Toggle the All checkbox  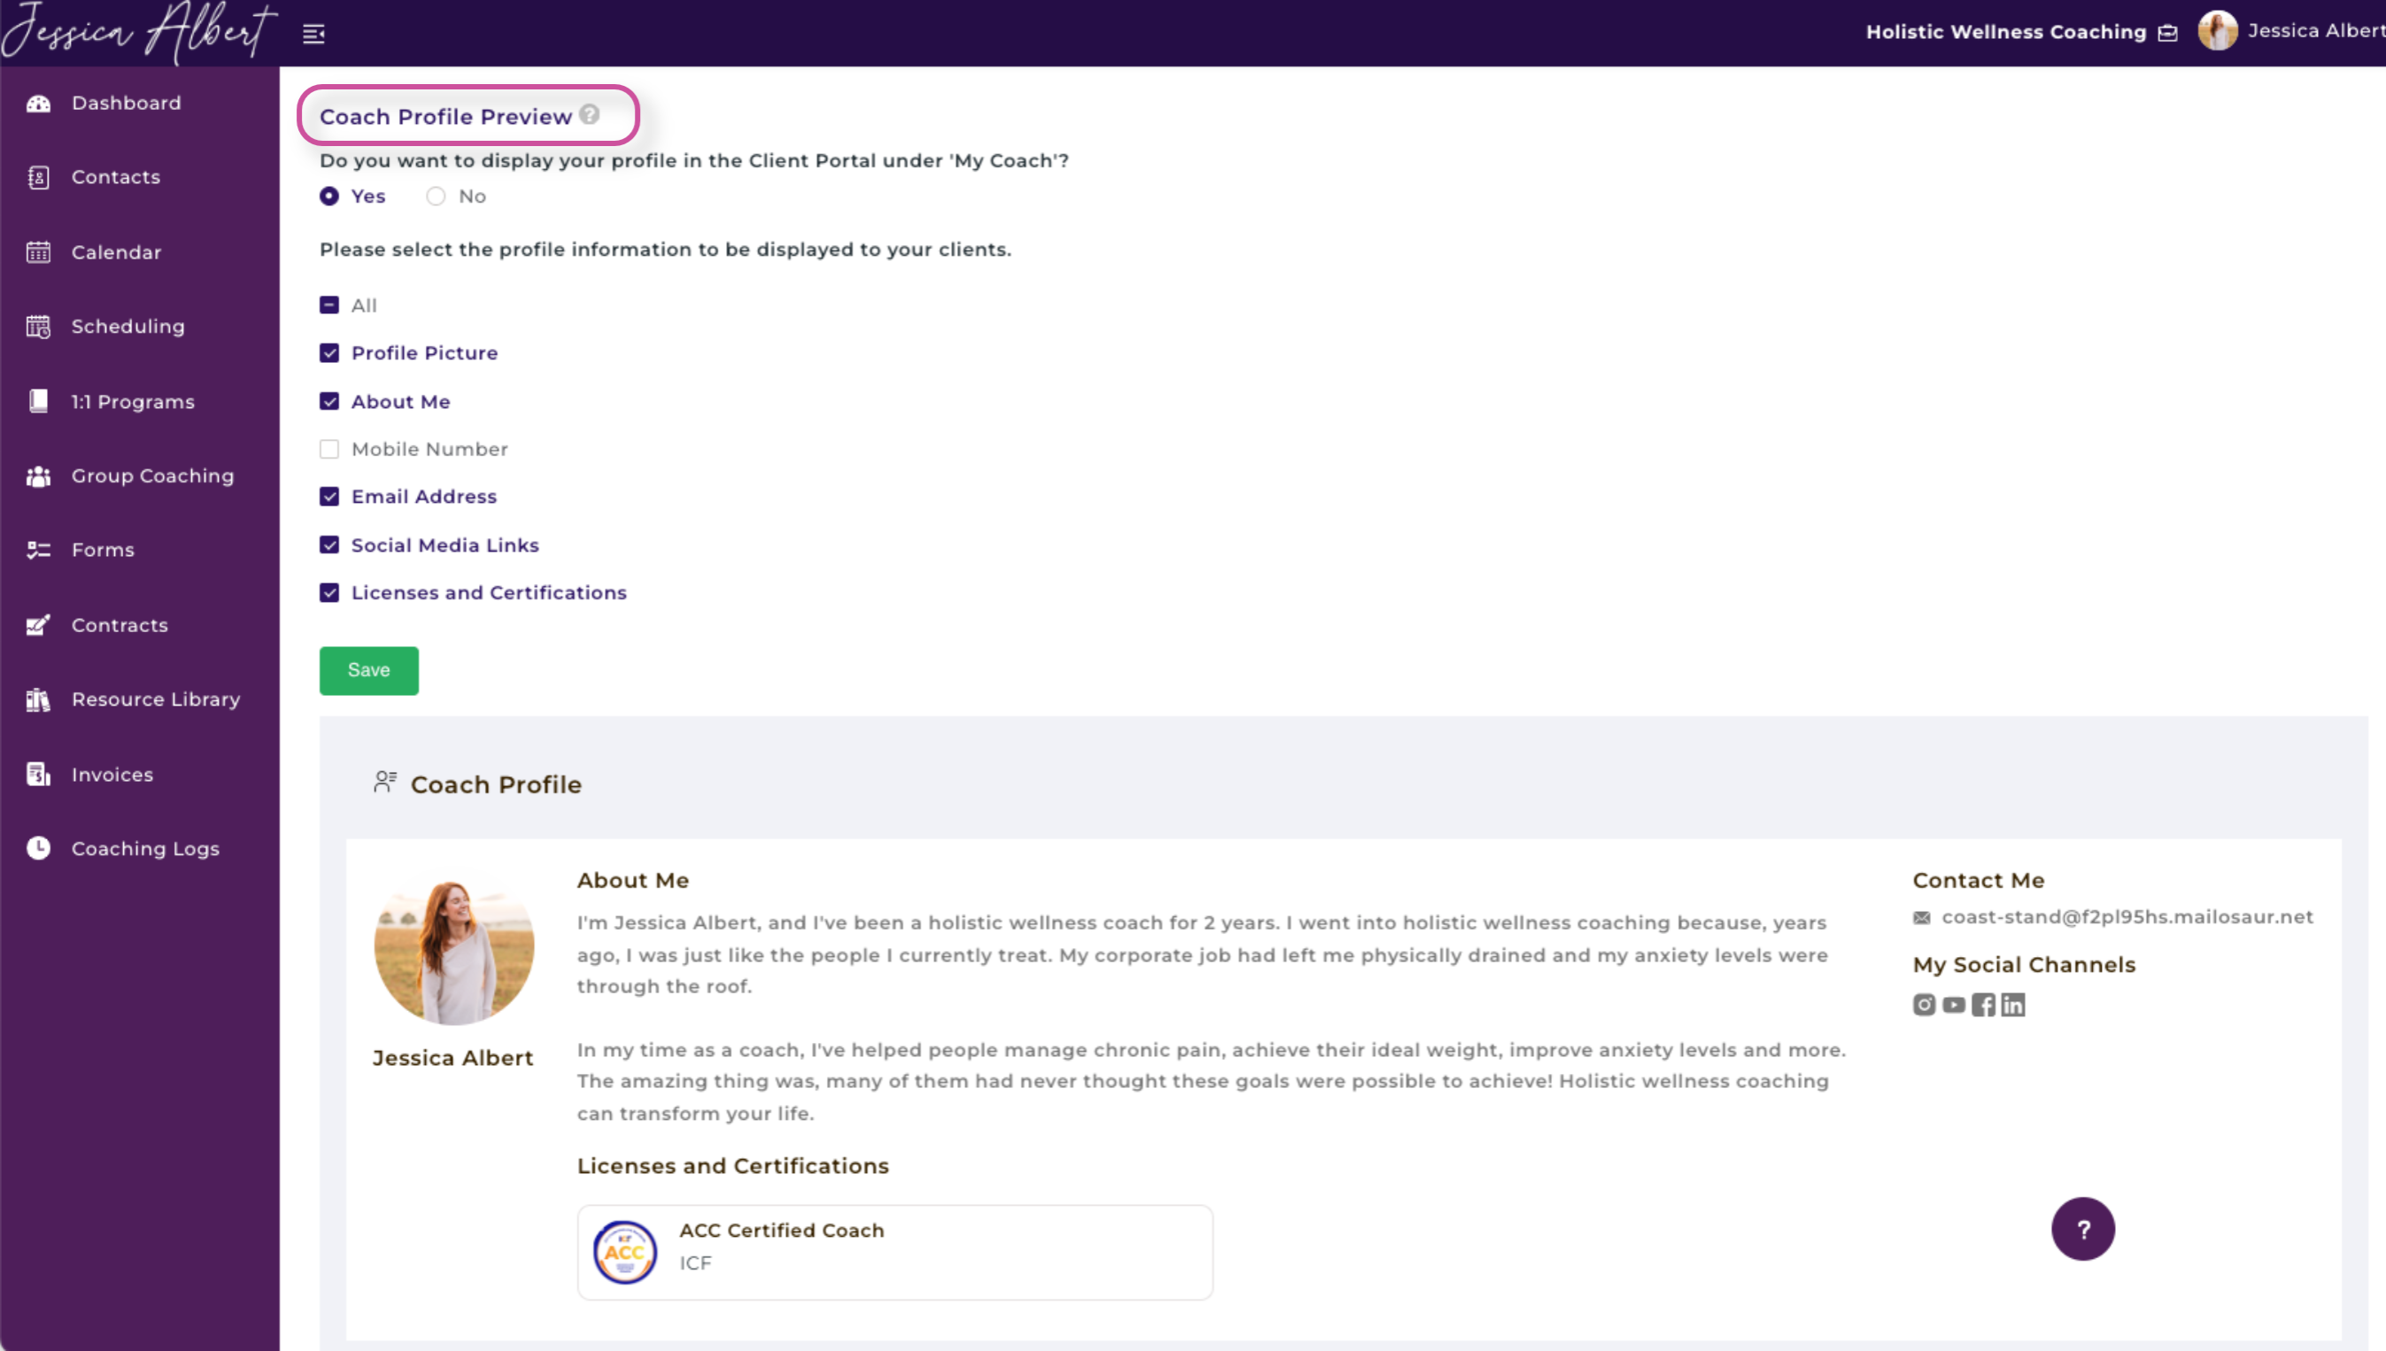click(329, 305)
